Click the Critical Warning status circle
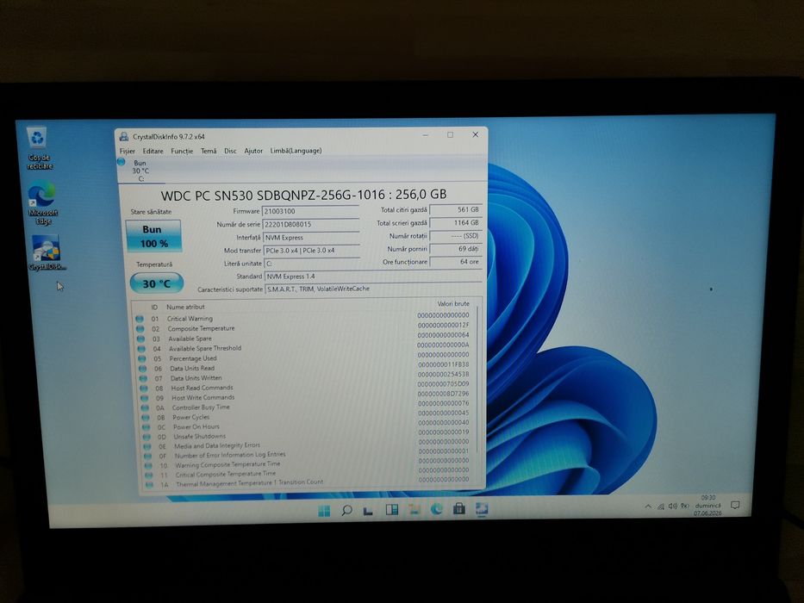This screenshot has height=603, width=804. pyautogui.click(x=139, y=319)
